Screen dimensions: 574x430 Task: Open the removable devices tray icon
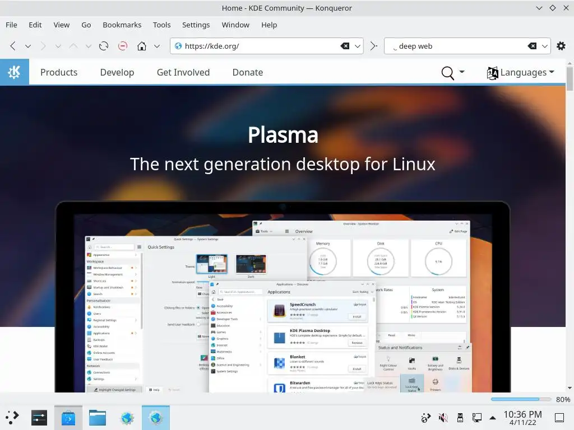[x=460, y=418]
